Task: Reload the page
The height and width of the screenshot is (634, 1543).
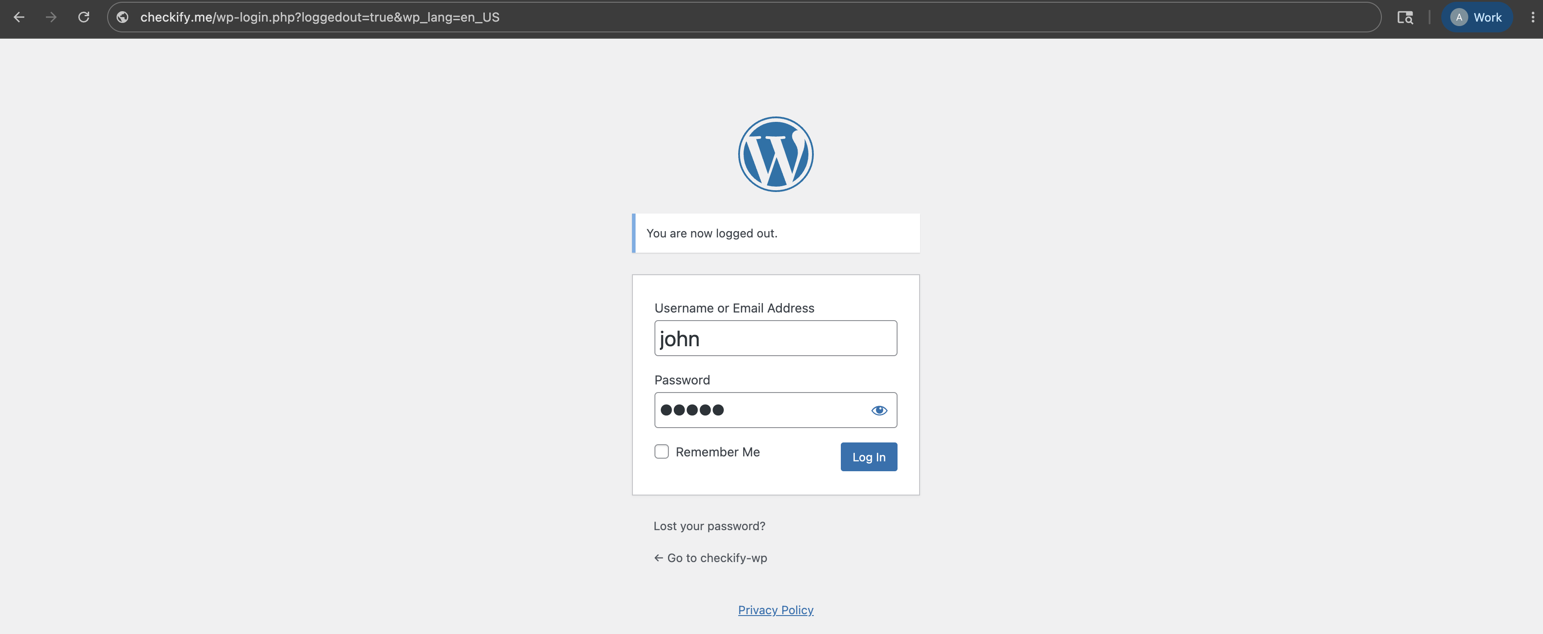Action: click(x=84, y=18)
